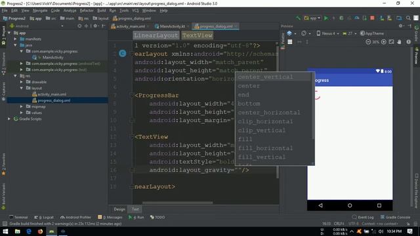Select MainActivity in project tree
Viewport: 420px width, 236px height.
pyautogui.click(x=52, y=57)
